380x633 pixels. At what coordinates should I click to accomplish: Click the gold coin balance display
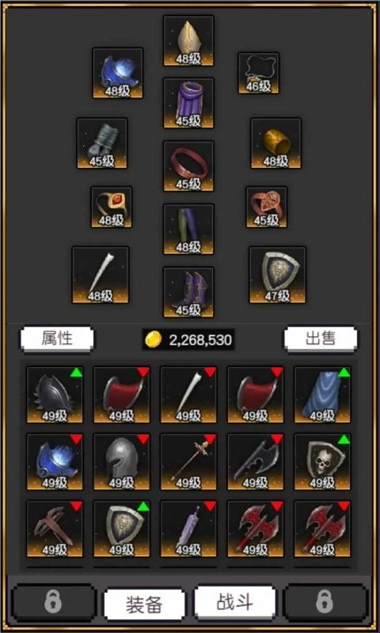(x=188, y=340)
